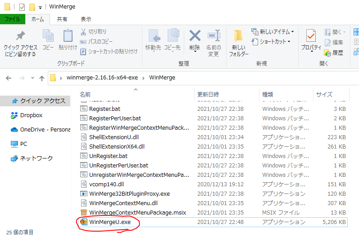The width and height of the screenshot is (359, 237).
Task: Go up one folder level
Action: click(42, 78)
